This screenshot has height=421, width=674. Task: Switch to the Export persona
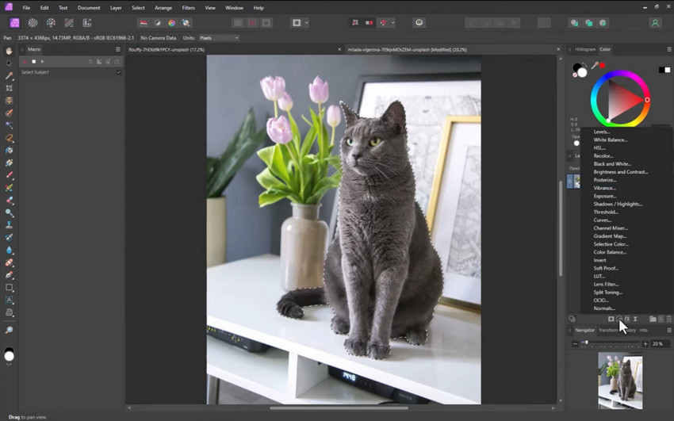click(x=87, y=23)
